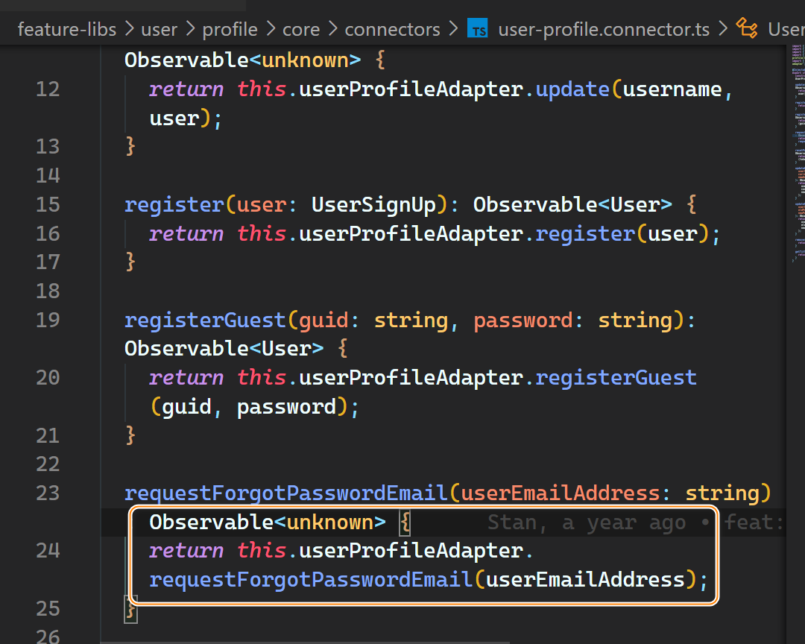Click the user-profile.connector.ts breadcrumb file

pos(604,29)
